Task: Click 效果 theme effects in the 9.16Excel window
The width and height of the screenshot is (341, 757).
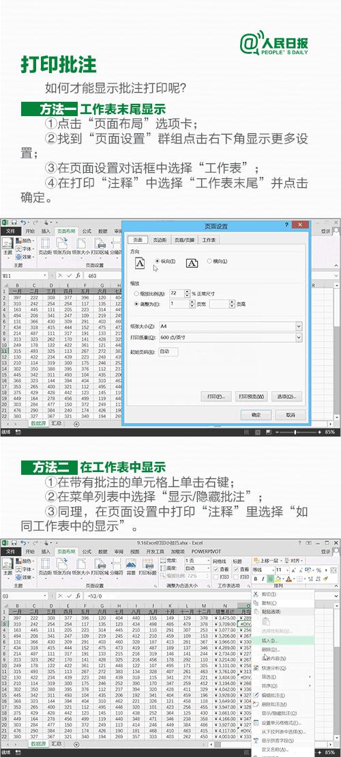Action: tap(24, 577)
